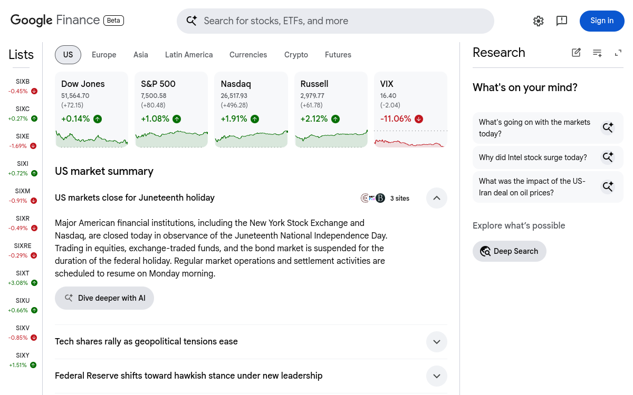The image size is (633, 395).
Task: Focus the search for stocks field
Action: (335, 21)
